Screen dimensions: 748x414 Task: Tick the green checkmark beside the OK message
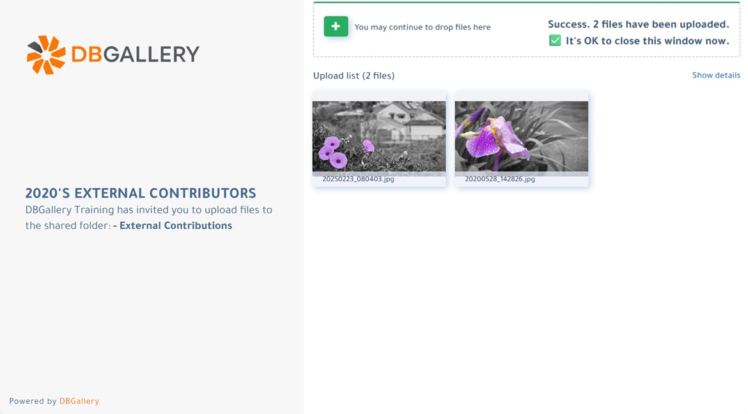pyautogui.click(x=555, y=41)
